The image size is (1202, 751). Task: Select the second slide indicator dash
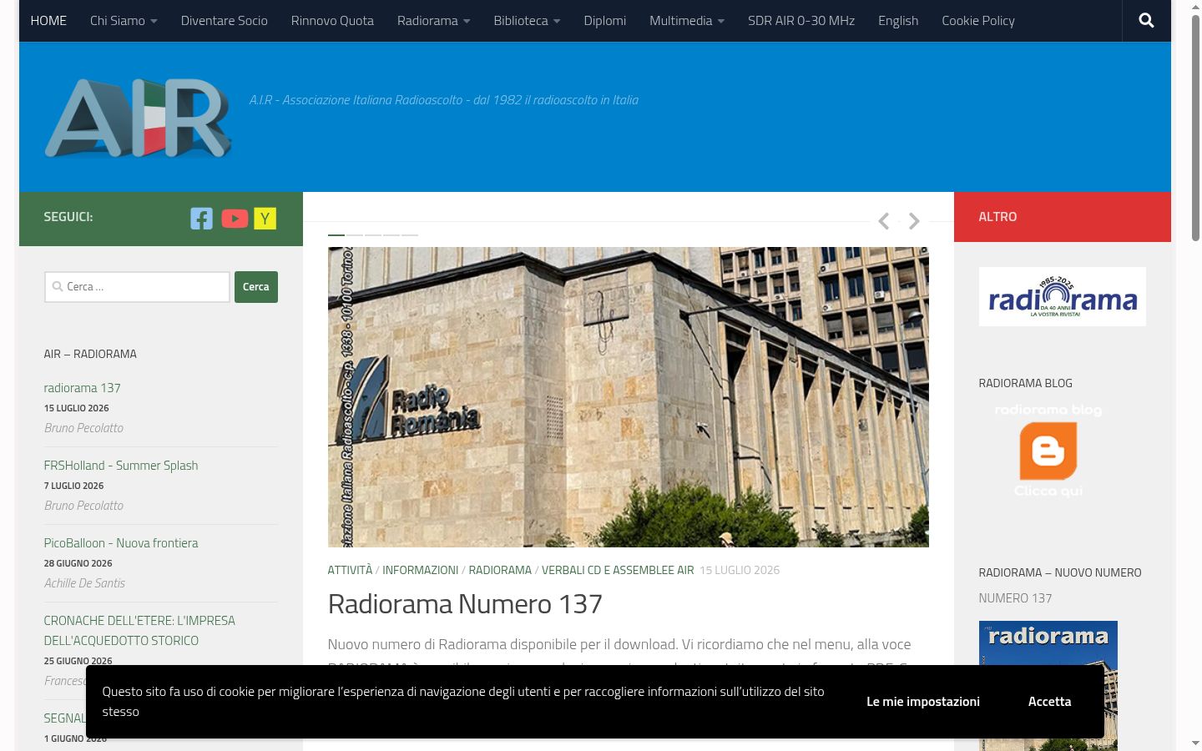[x=355, y=235]
